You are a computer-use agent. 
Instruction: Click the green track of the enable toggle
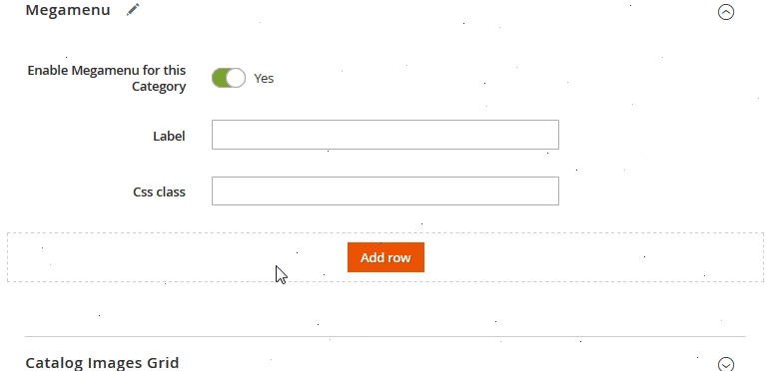219,78
